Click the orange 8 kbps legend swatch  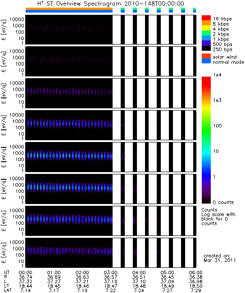(x=206, y=23)
